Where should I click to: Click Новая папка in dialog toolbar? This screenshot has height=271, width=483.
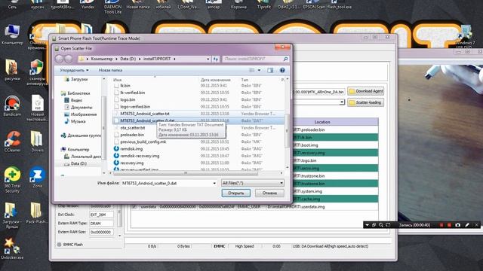(110, 70)
